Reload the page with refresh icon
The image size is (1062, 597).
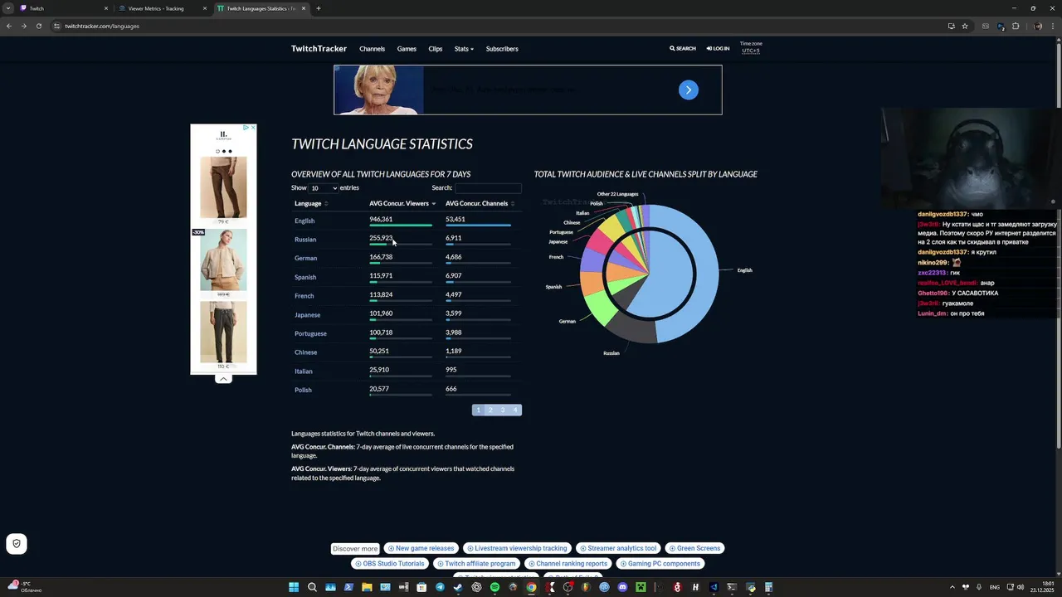click(x=38, y=26)
